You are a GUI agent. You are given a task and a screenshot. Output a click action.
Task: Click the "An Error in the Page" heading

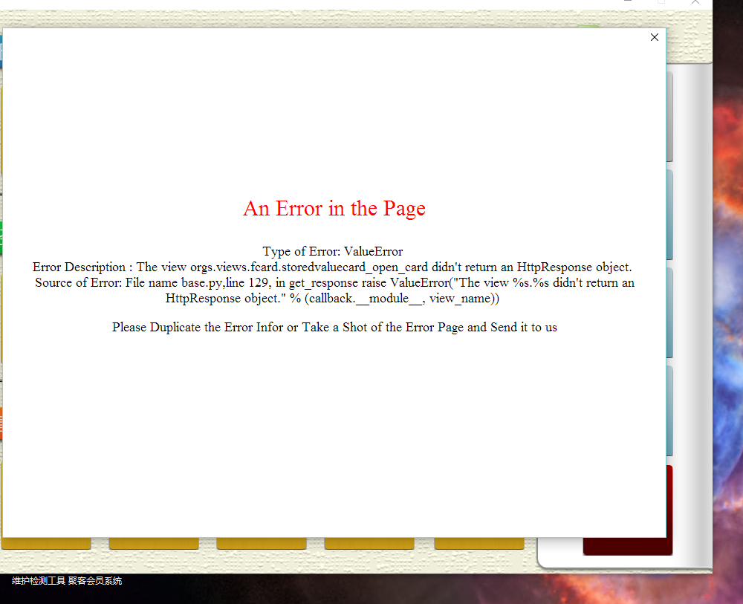(x=334, y=209)
